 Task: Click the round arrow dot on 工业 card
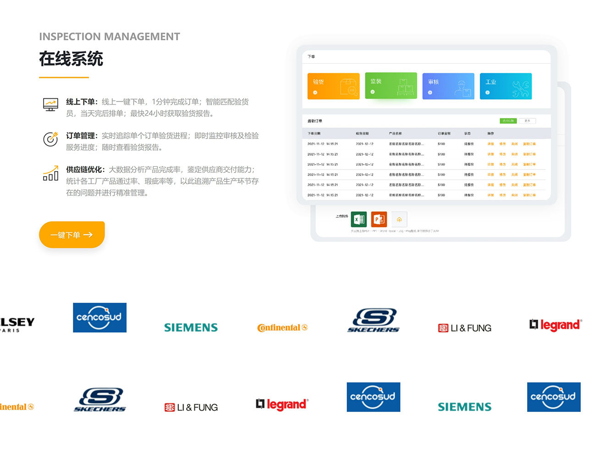click(487, 93)
